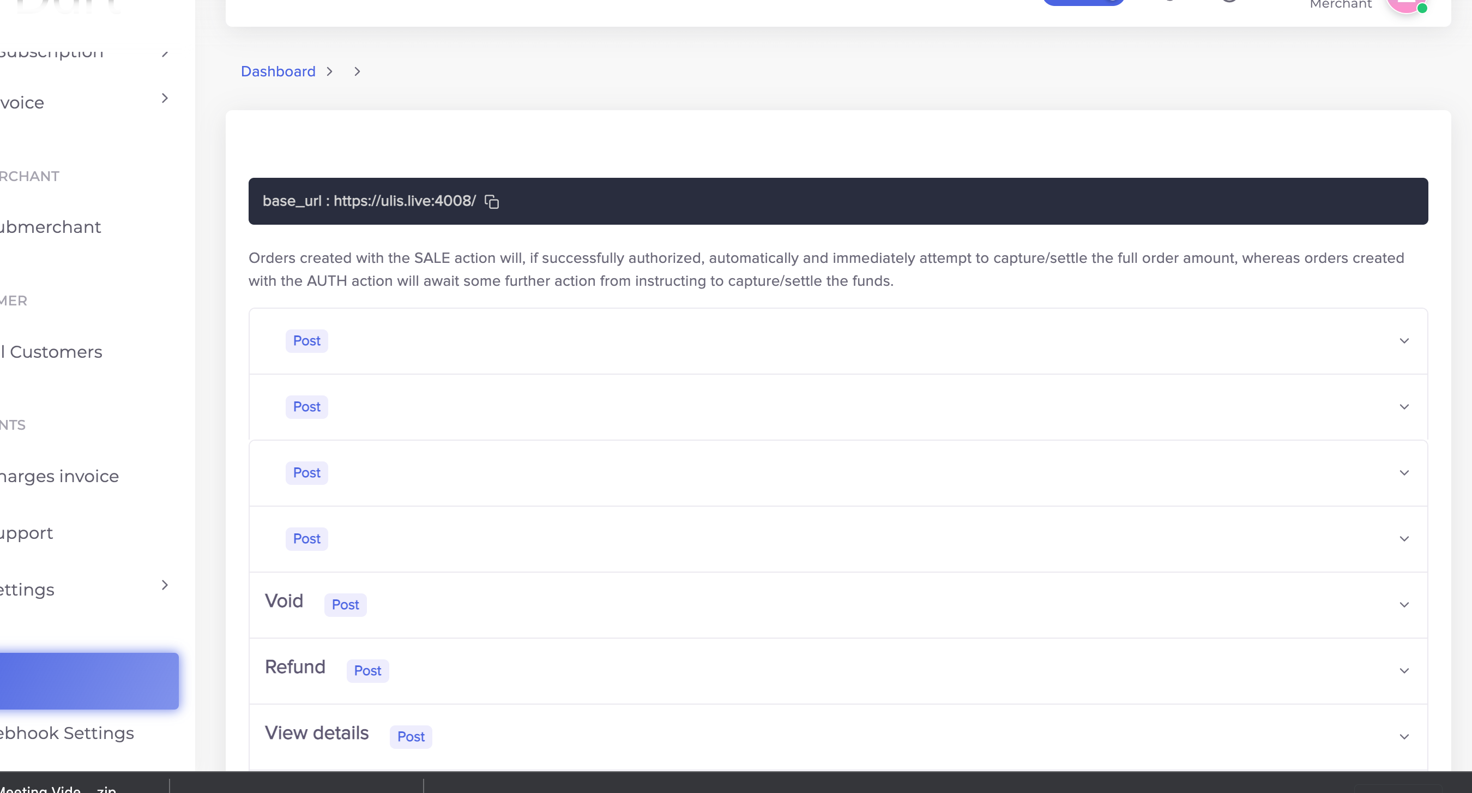Click the Post badge next to View details
This screenshot has width=1472, height=793.
coord(411,737)
